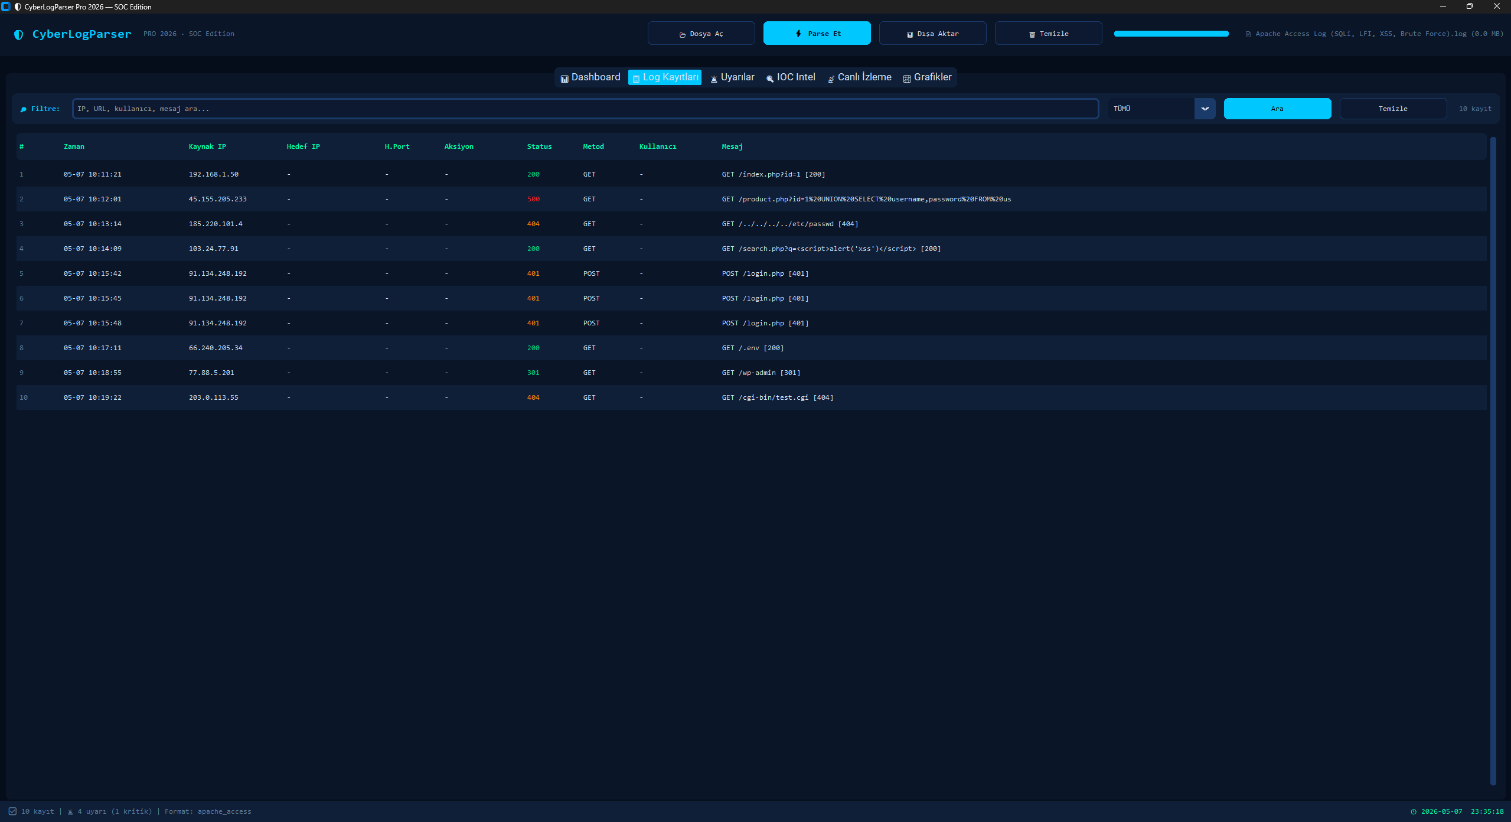The height and width of the screenshot is (822, 1511).
Task: Click the Uyarılar tab siren icon
Action: coord(714,78)
